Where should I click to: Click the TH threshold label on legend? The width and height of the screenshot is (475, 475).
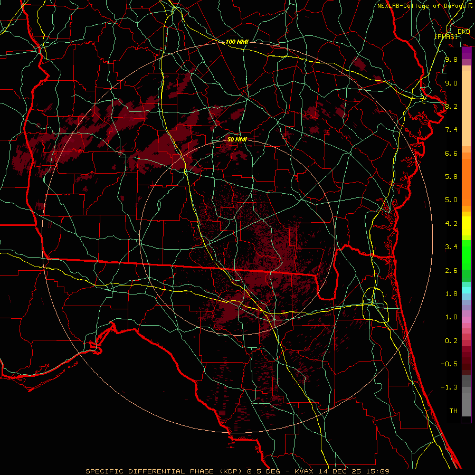click(453, 411)
